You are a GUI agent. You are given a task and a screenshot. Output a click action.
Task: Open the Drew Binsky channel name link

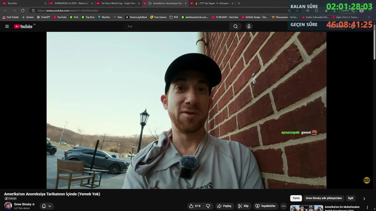click(x=23, y=204)
